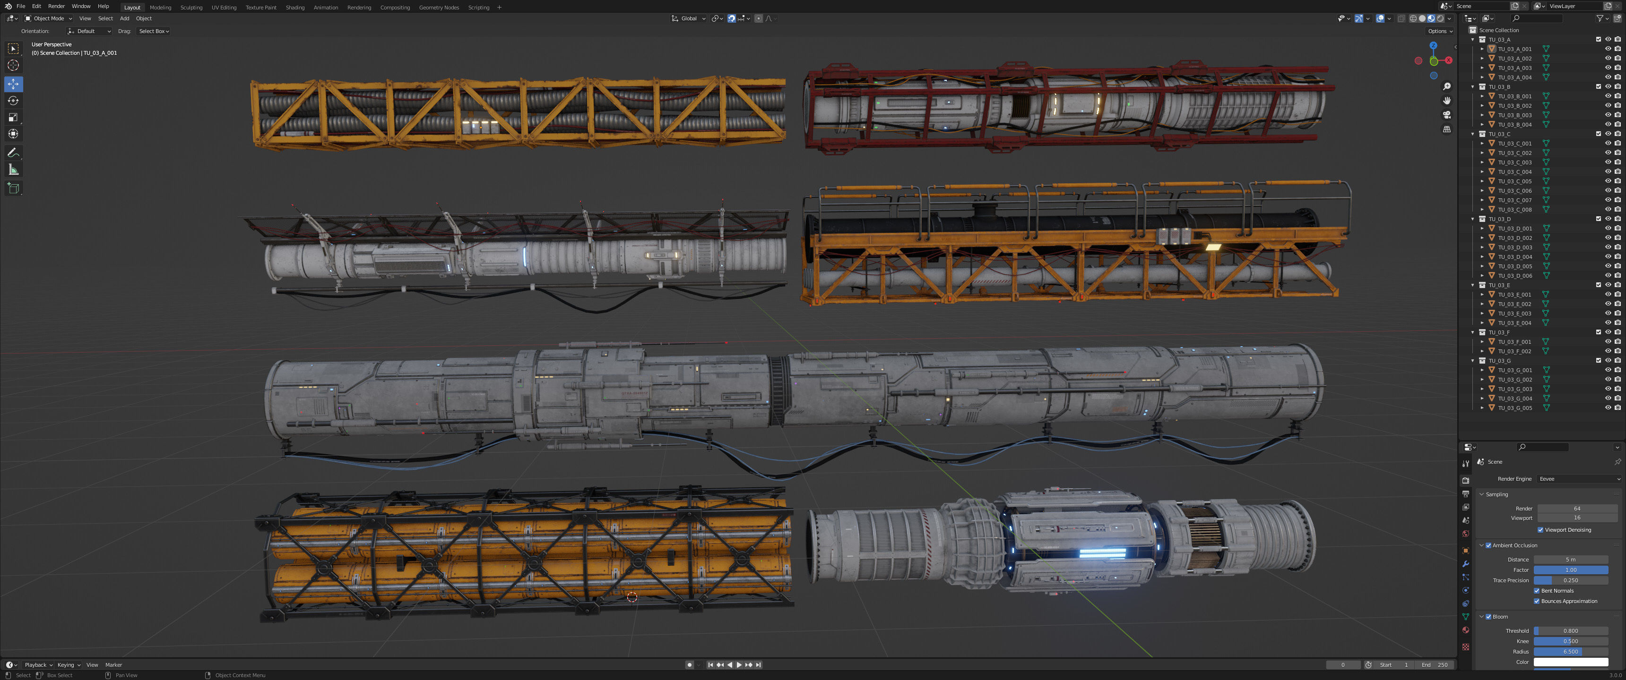Collapse the Sampling panel
Screen dimensions: 1626x680
(x=1482, y=494)
